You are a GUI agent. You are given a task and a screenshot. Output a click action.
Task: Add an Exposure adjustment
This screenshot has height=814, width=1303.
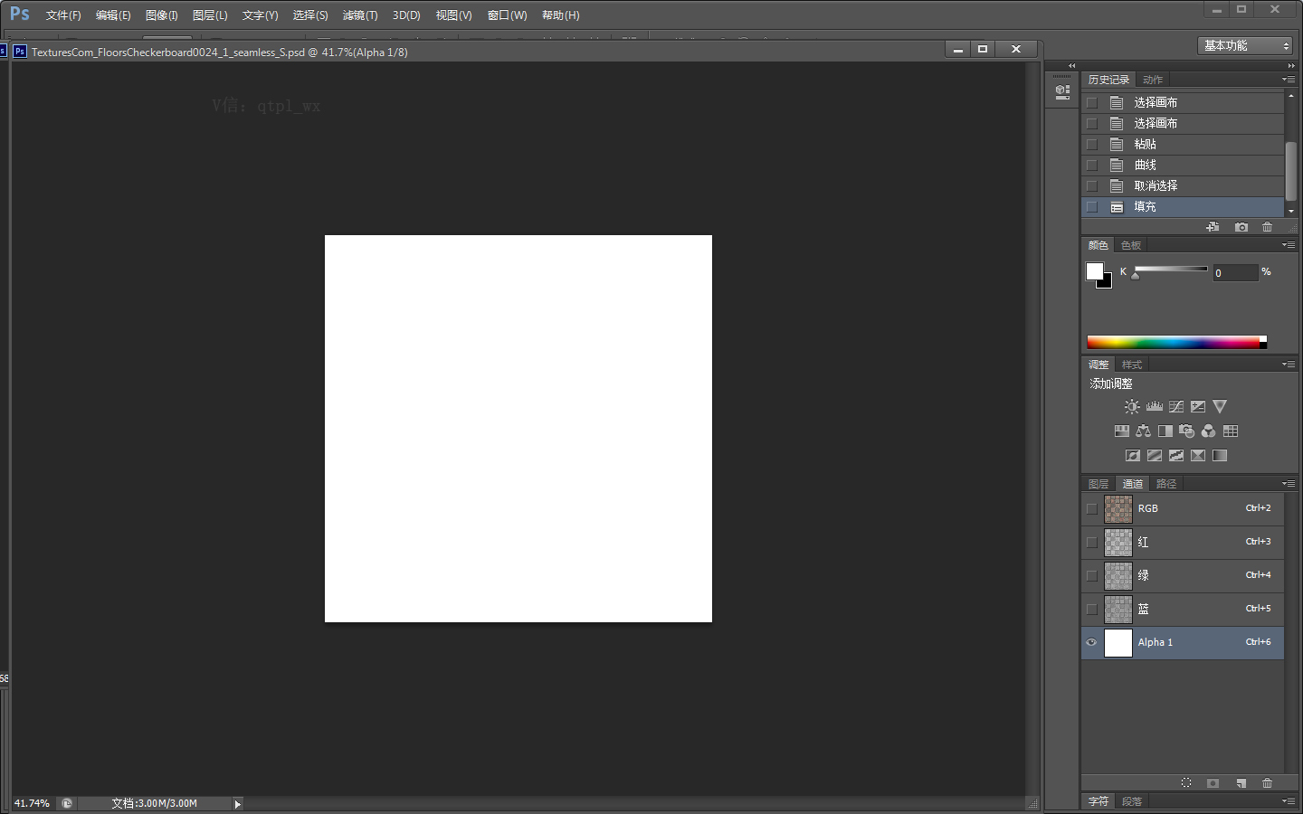pyautogui.click(x=1198, y=407)
